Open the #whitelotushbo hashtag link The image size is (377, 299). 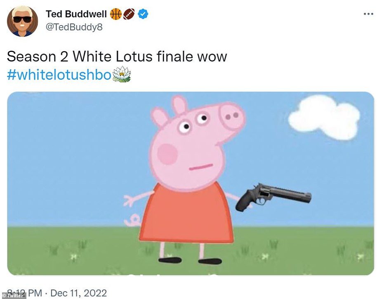[x=59, y=75]
